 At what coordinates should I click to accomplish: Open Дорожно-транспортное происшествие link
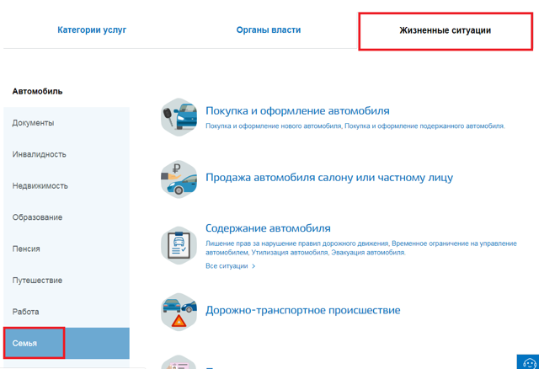click(303, 310)
